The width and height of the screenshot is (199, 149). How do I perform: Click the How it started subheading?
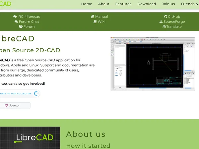pyautogui.click(x=88, y=146)
